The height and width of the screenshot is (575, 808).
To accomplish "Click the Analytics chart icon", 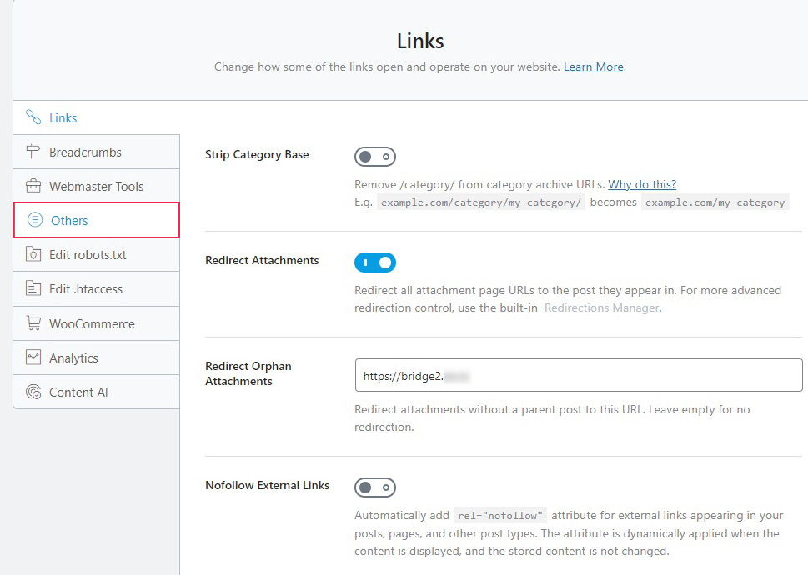I will pos(33,357).
